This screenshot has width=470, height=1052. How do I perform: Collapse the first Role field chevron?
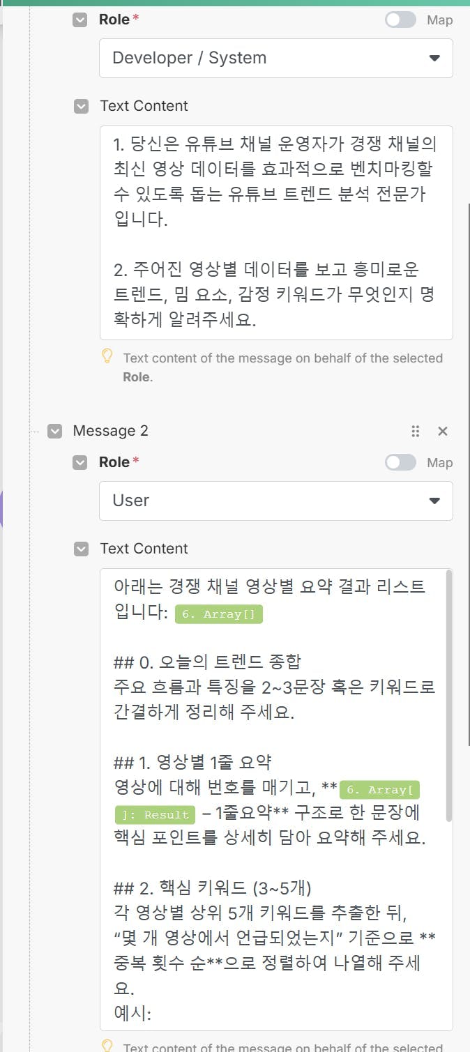81,20
